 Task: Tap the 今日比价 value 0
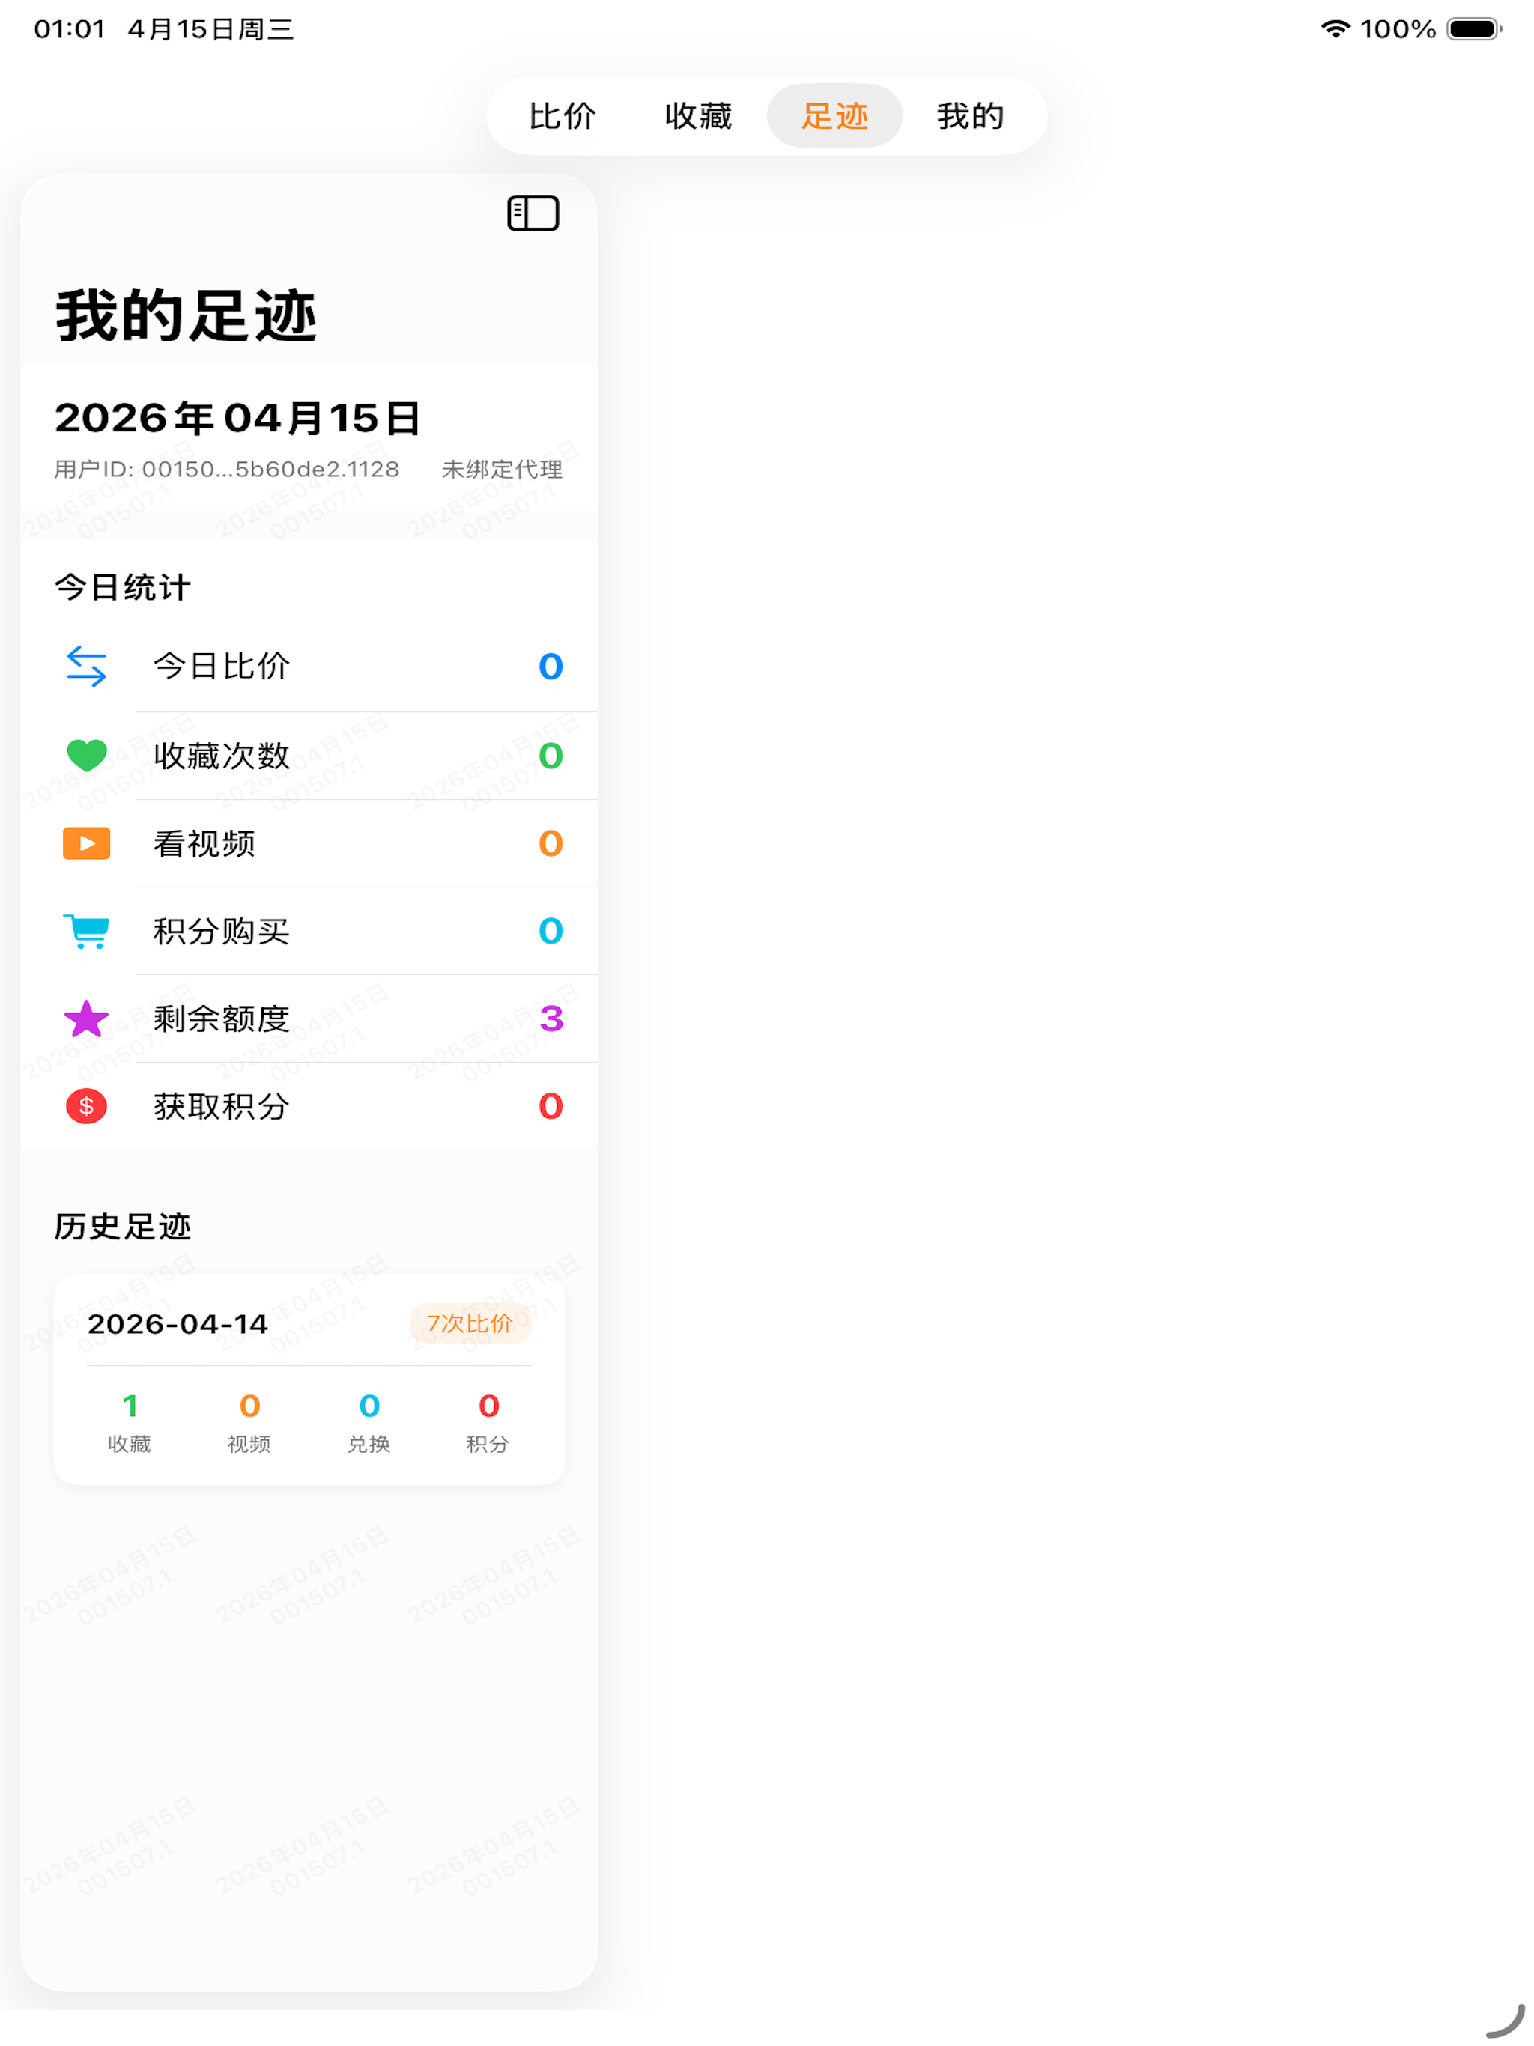point(551,666)
